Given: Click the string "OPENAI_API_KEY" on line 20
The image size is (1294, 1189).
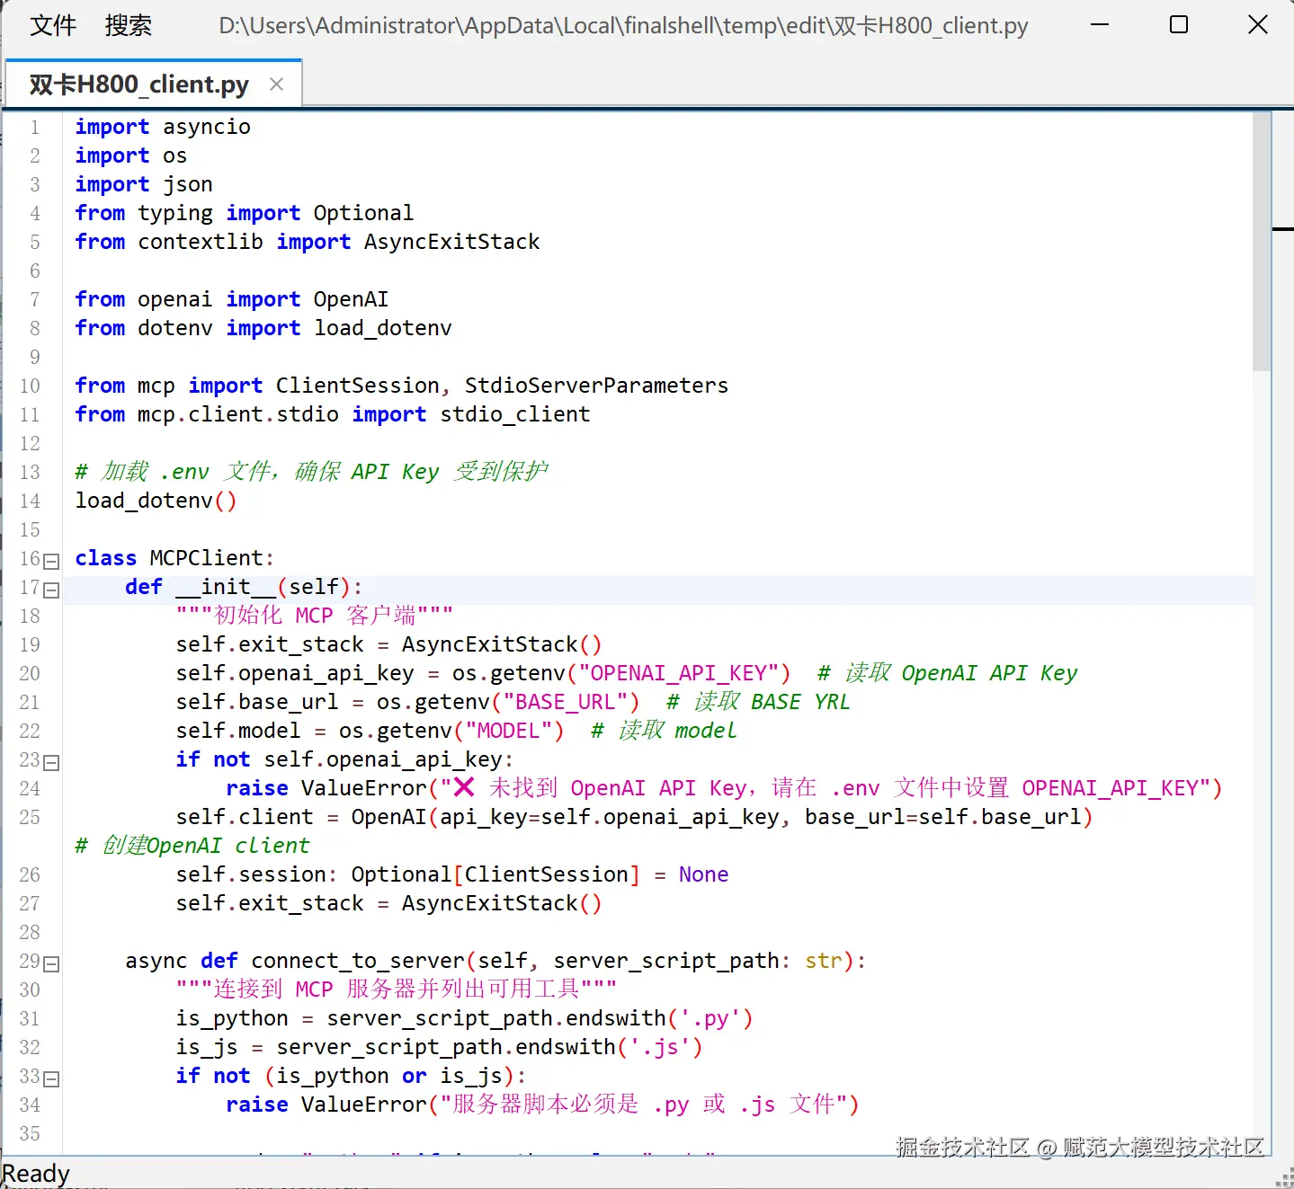Looking at the screenshot, I should tap(679, 673).
